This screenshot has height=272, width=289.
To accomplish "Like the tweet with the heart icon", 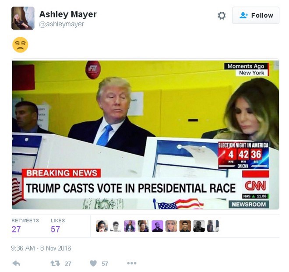I will click(93, 263).
